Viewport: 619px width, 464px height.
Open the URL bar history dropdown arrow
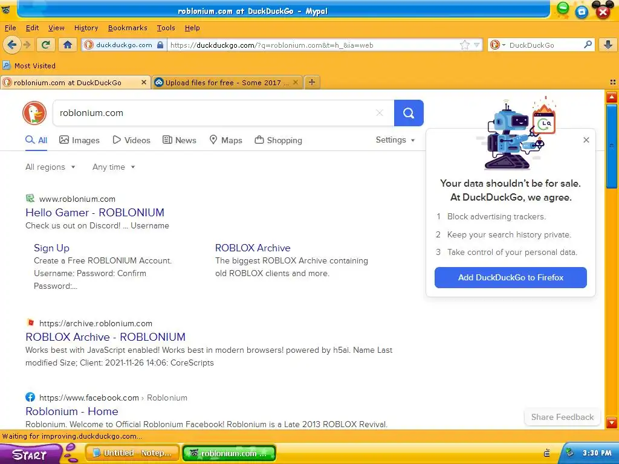tap(477, 45)
